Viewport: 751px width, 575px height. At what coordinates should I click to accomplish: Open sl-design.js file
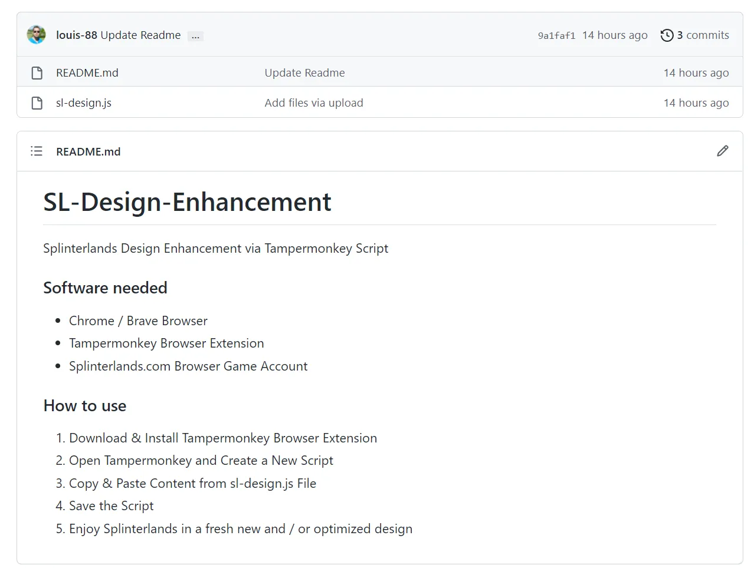point(84,103)
